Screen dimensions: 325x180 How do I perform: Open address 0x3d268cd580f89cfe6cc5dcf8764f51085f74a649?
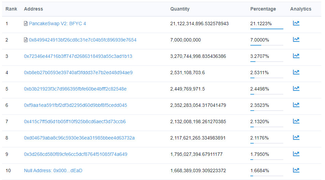pos(76,154)
